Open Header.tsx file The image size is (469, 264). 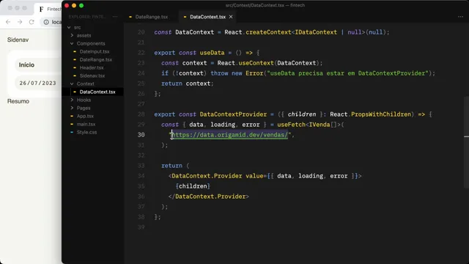pyautogui.click(x=92, y=67)
